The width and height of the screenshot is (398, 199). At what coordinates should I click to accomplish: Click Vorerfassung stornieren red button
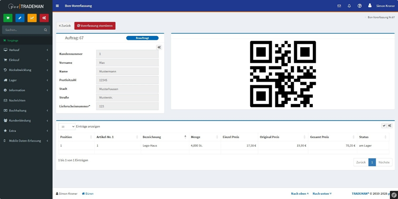95,25
